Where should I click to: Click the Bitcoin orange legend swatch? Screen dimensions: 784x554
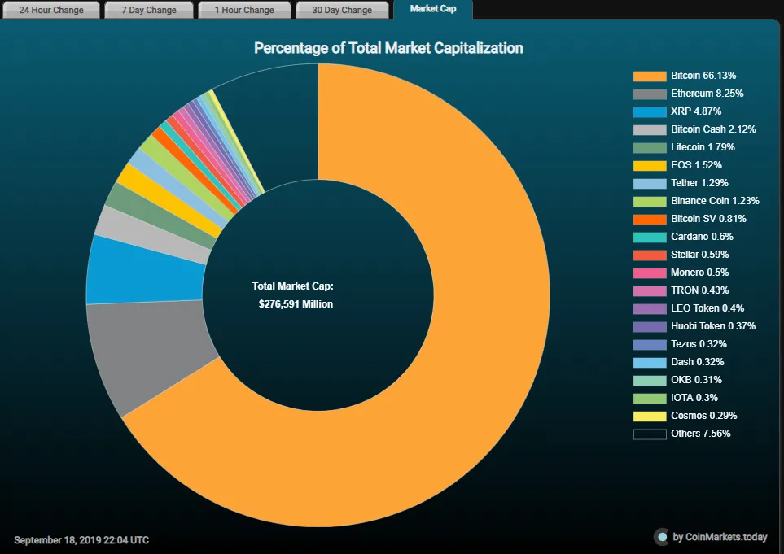click(x=650, y=76)
